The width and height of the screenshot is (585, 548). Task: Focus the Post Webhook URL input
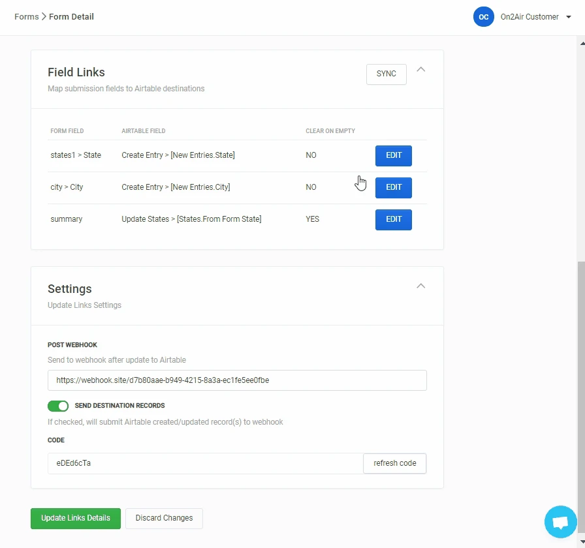[237, 380]
